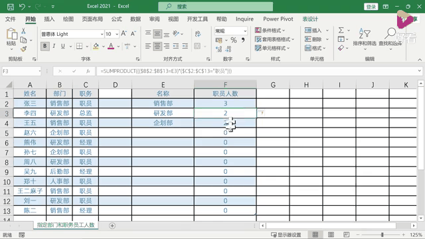Toggle Align Right
This screenshot has height=239, width=425.
pyautogui.click(x=167, y=46)
